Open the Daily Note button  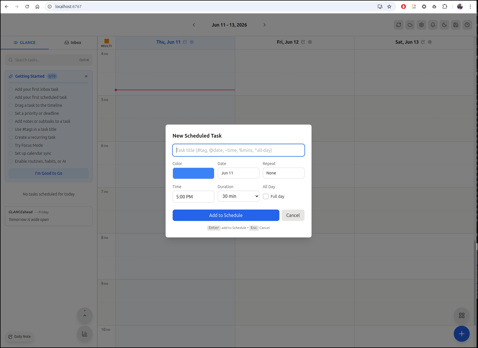pos(20,337)
